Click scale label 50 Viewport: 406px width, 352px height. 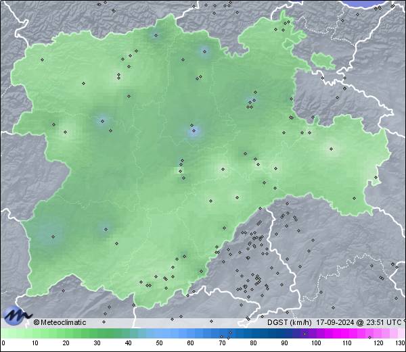pyautogui.click(x=159, y=343)
